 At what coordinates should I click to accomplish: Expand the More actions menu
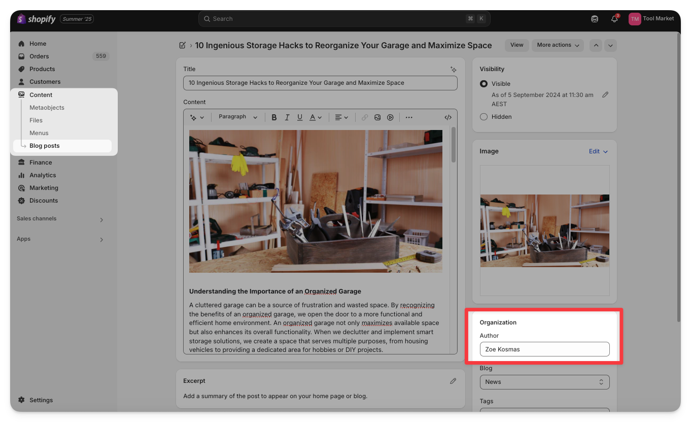pyautogui.click(x=558, y=45)
